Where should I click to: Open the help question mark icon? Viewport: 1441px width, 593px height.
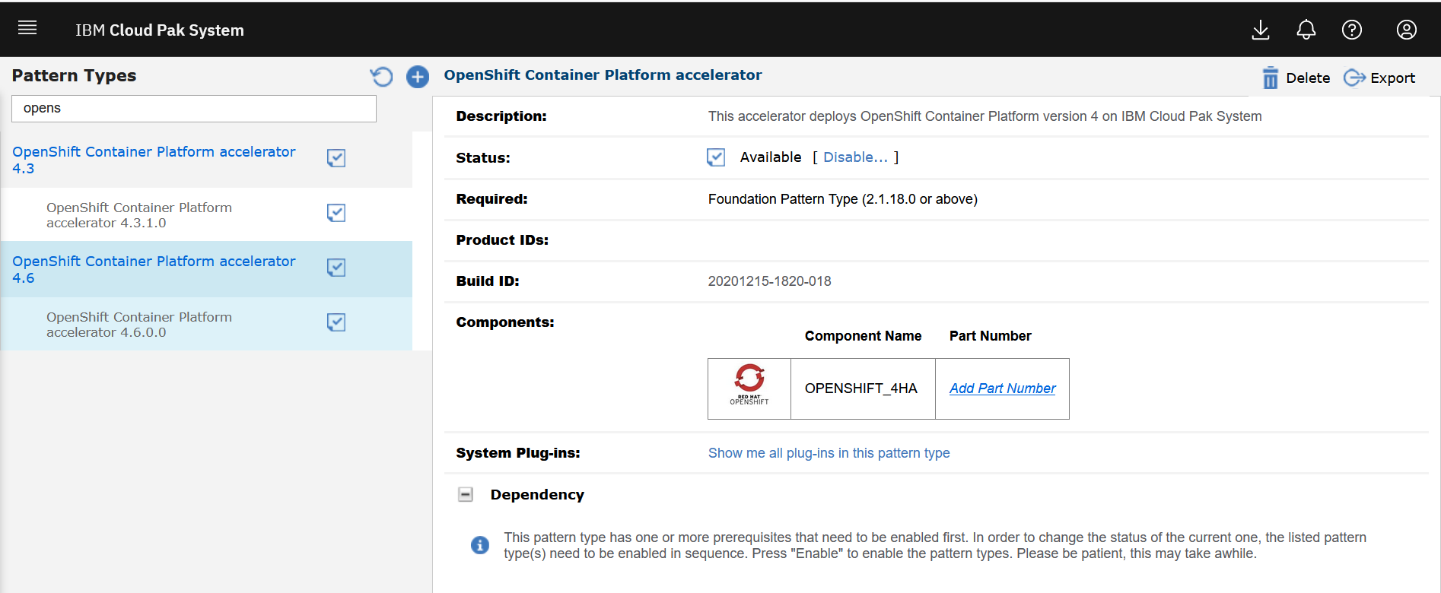pyautogui.click(x=1352, y=30)
